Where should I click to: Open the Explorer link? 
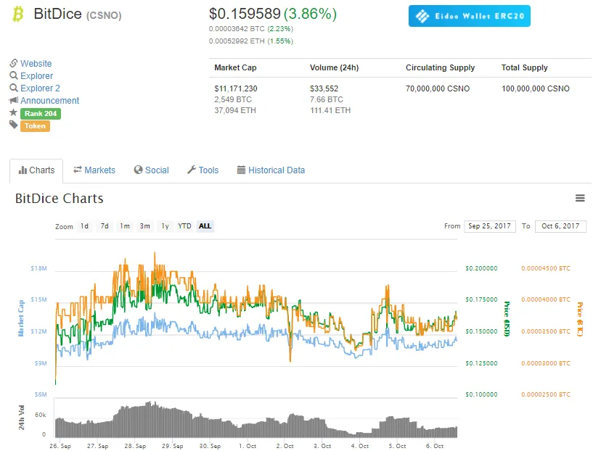click(37, 76)
